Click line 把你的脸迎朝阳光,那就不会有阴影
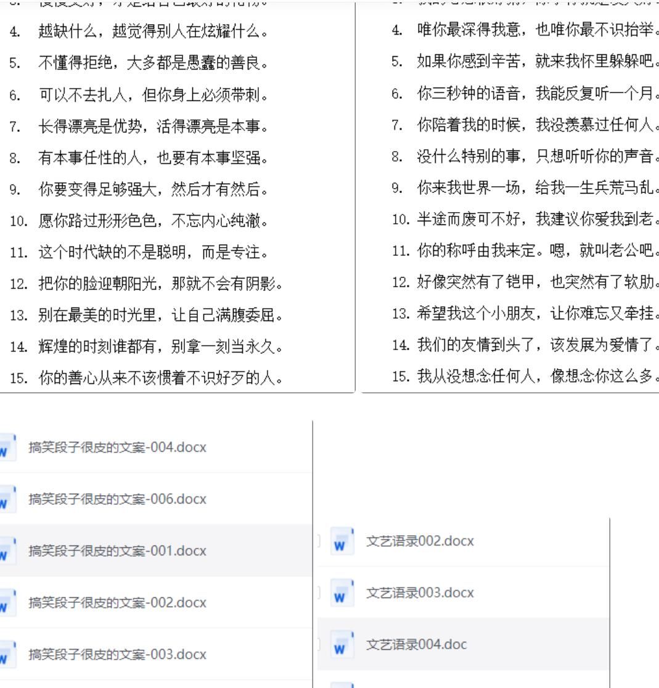Image resolution: width=659 pixels, height=688 pixels. (160, 284)
